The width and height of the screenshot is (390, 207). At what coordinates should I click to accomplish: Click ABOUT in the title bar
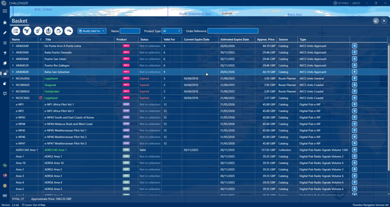coord(356,3)
